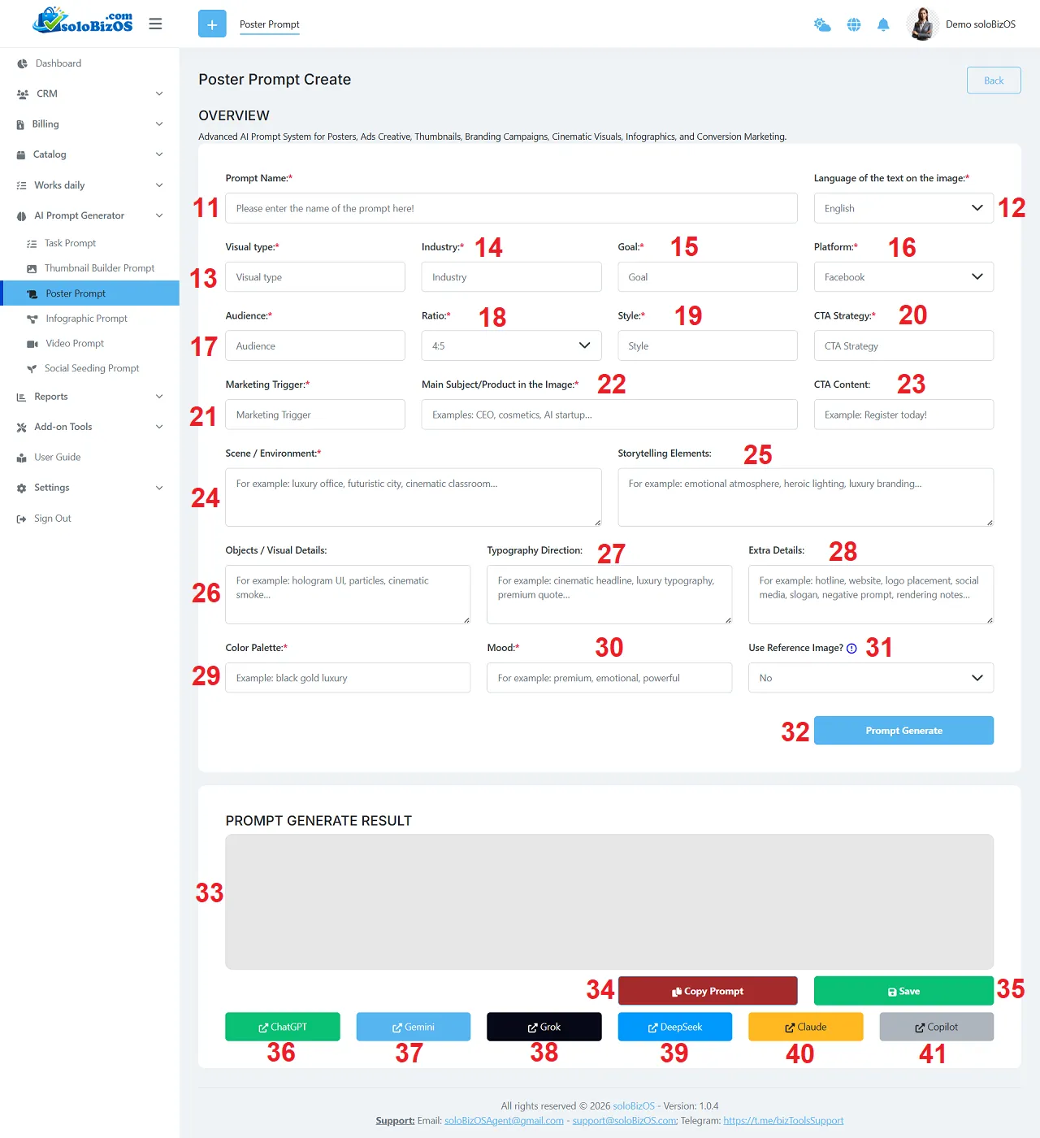Click the blue plus icon button
Viewport: 1040px width, 1138px height.
pyautogui.click(x=212, y=24)
